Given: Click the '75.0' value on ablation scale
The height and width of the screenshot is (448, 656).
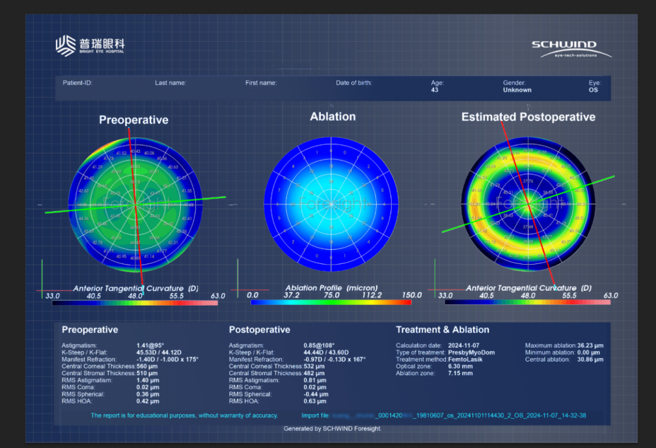Looking at the screenshot, I should tap(331, 295).
